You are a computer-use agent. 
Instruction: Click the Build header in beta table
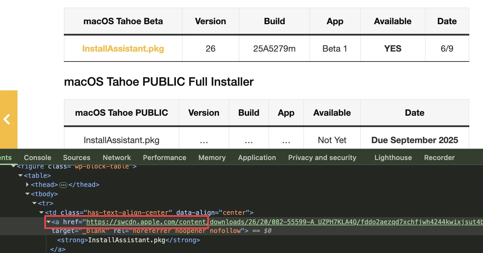click(274, 21)
